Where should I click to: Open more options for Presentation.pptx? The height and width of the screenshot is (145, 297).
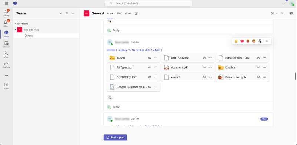point(265,77)
